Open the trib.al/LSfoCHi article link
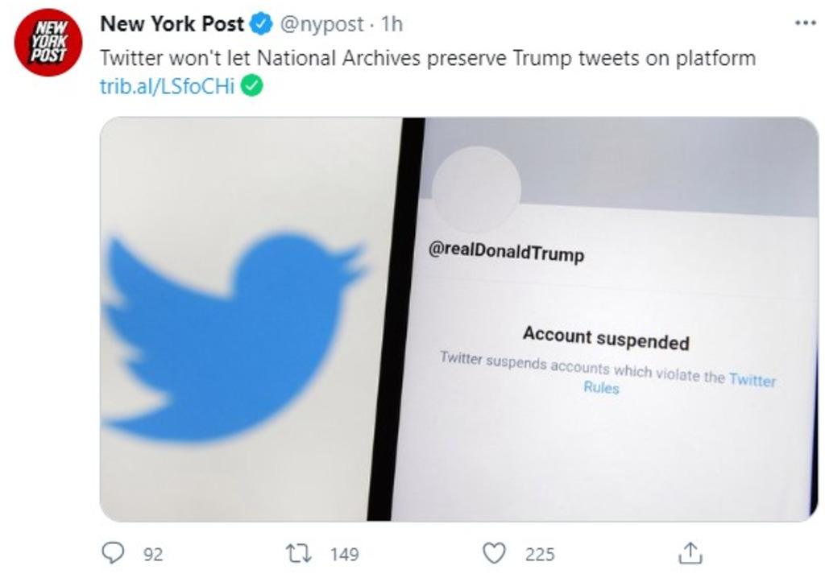The height and width of the screenshot is (582, 825). pyautogui.click(x=167, y=86)
